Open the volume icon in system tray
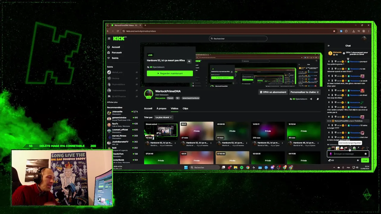 (357, 168)
